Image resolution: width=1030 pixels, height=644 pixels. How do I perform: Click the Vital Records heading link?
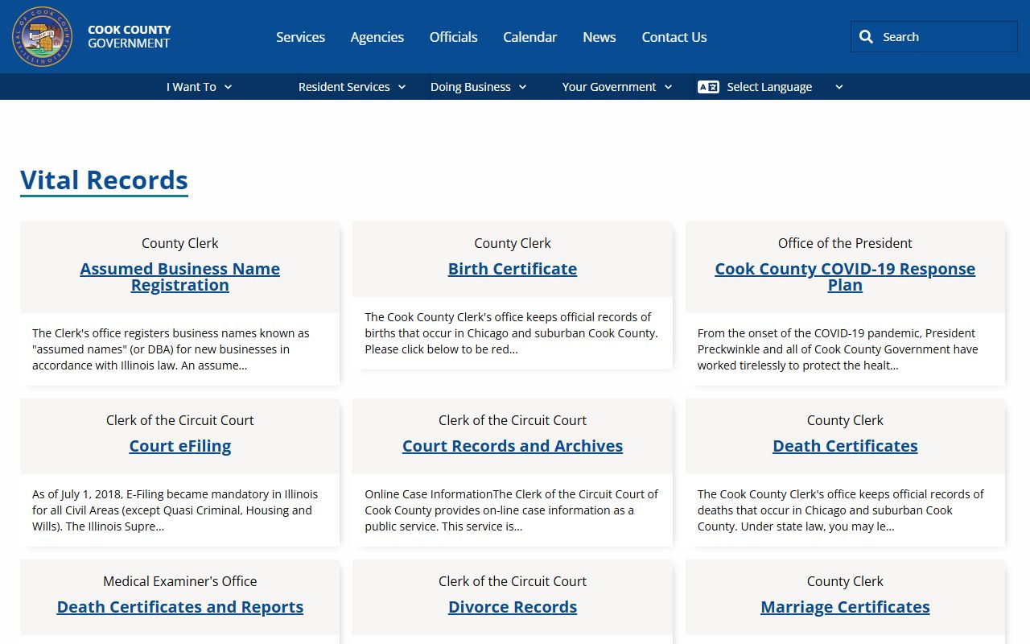[x=104, y=180]
